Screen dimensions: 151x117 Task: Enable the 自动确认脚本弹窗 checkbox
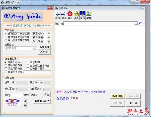pyautogui.click(x=28, y=66)
